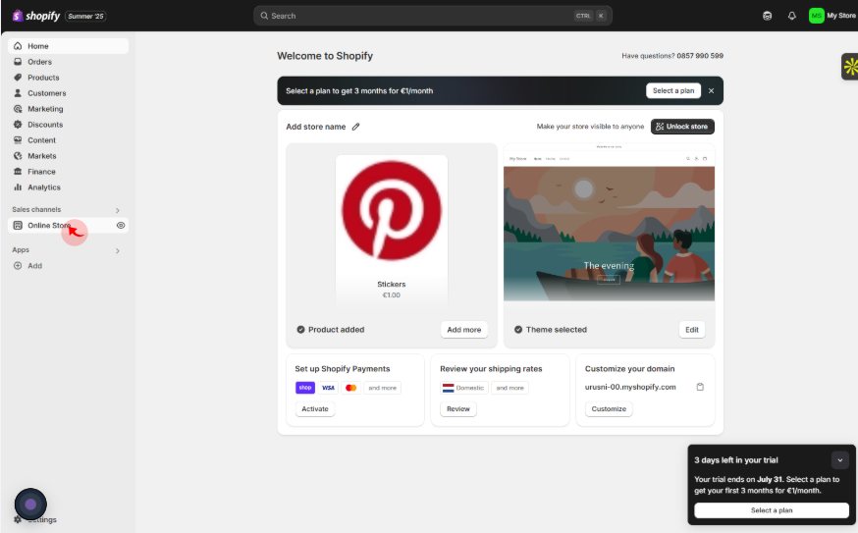The width and height of the screenshot is (858, 533).
Task: Click the Mastercard payment icon
Action: pyautogui.click(x=350, y=388)
